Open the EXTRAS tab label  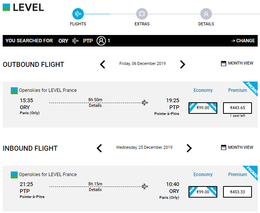click(142, 24)
